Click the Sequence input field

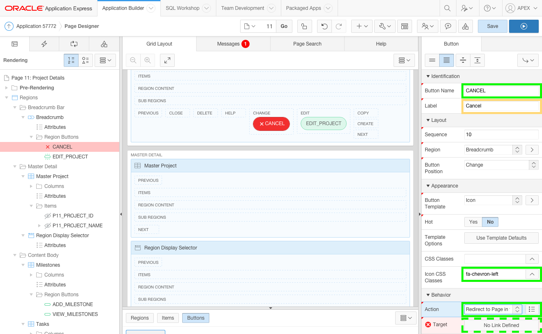coord(501,135)
